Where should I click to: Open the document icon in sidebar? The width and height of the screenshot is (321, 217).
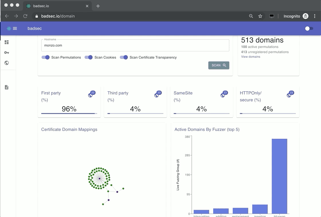point(7,87)
